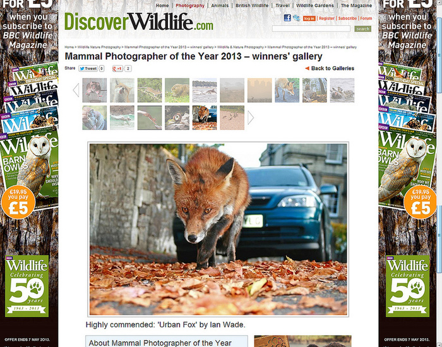This screenshot has height=347, width=442.
Task: Show next thumbnails with right arrow
Action: tap(251, 118)
